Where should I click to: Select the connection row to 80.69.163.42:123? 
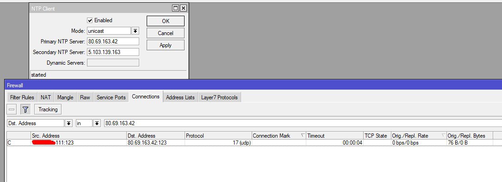point(254,143)
